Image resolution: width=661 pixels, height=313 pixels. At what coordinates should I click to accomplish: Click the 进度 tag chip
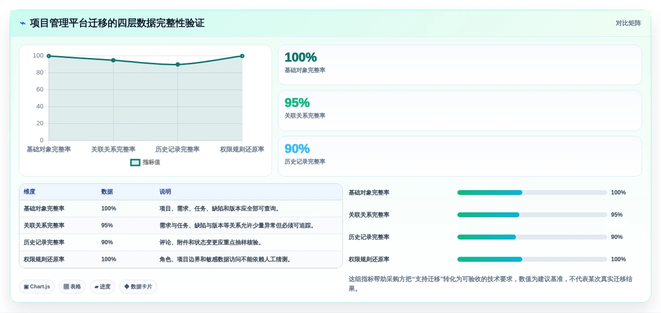(x=102, y=286)
